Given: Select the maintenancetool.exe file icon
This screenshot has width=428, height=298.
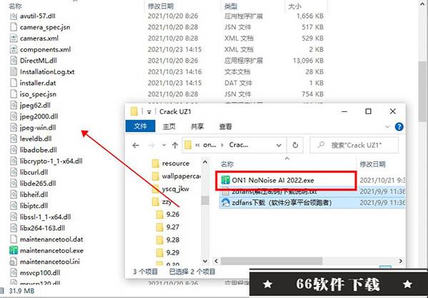Looking at the screenshot, I should click(14, 250).
